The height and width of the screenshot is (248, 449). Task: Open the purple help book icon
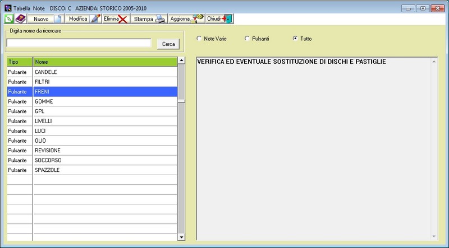(x=21, y=19)
